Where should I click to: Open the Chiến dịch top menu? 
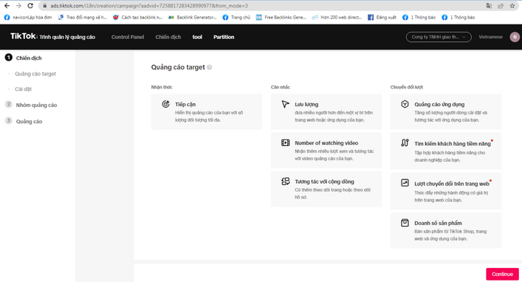[x=168, y=37]
